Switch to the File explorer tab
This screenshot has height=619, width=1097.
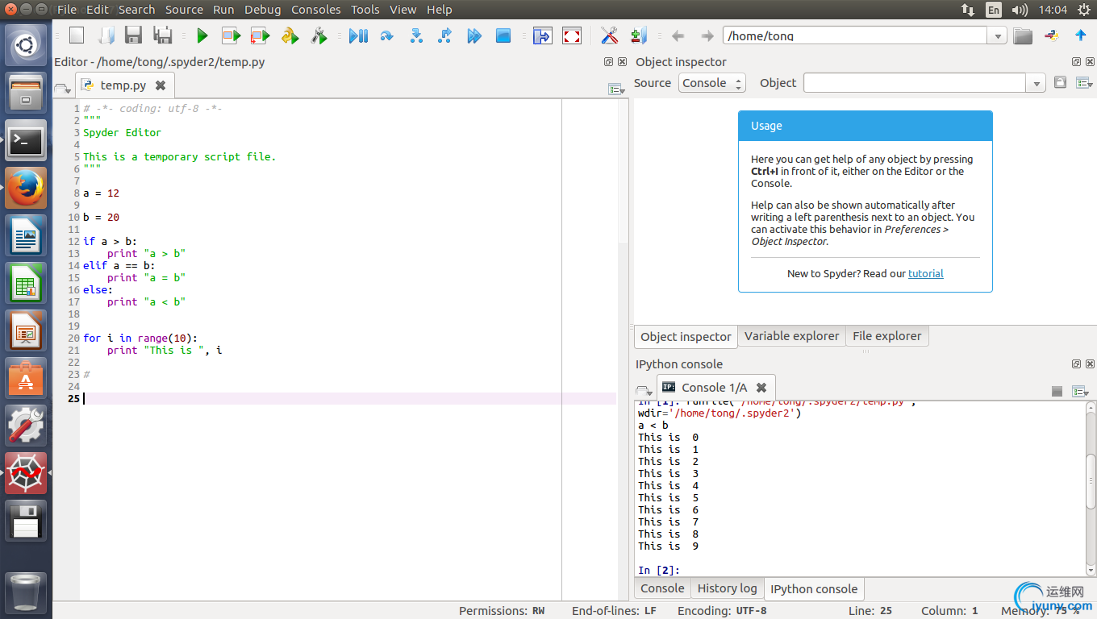[886, 336]
